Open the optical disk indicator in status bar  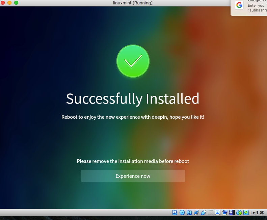[182, 213]
